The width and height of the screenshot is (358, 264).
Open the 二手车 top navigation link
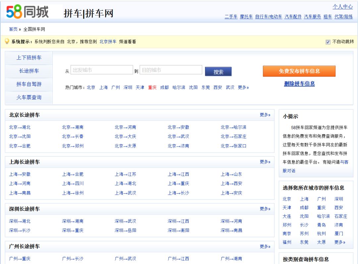pos(231,17)
